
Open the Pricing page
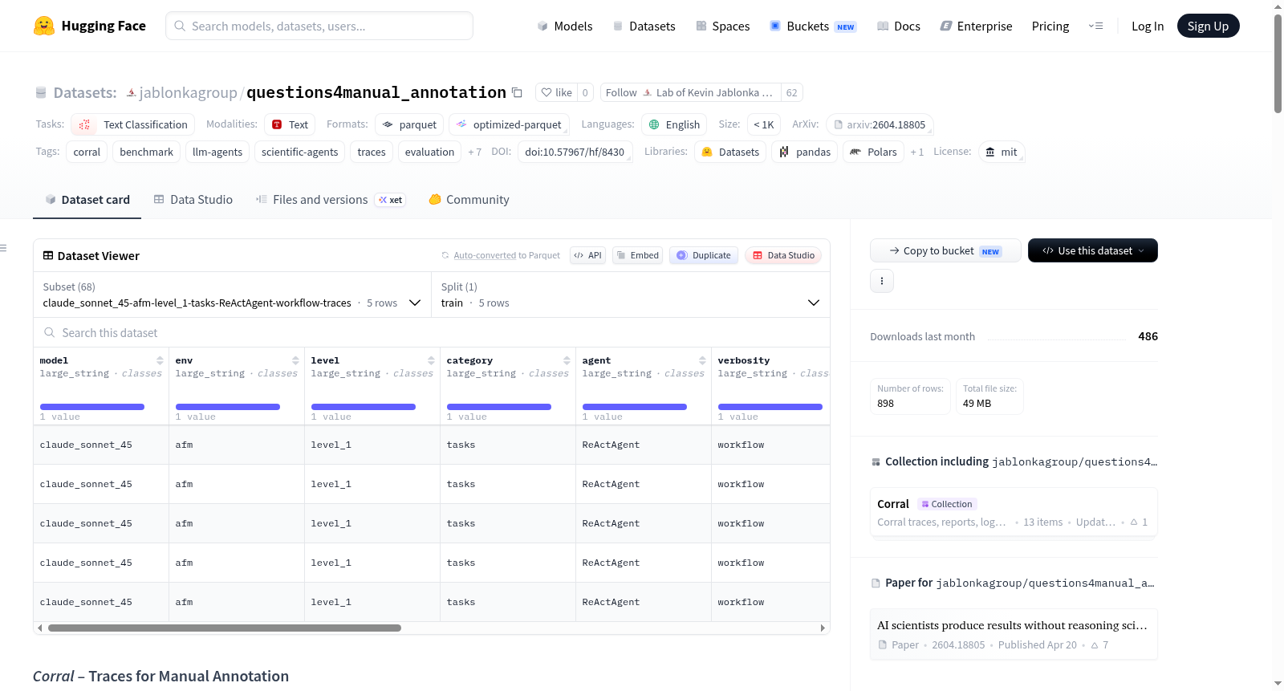click(1050, 26)
